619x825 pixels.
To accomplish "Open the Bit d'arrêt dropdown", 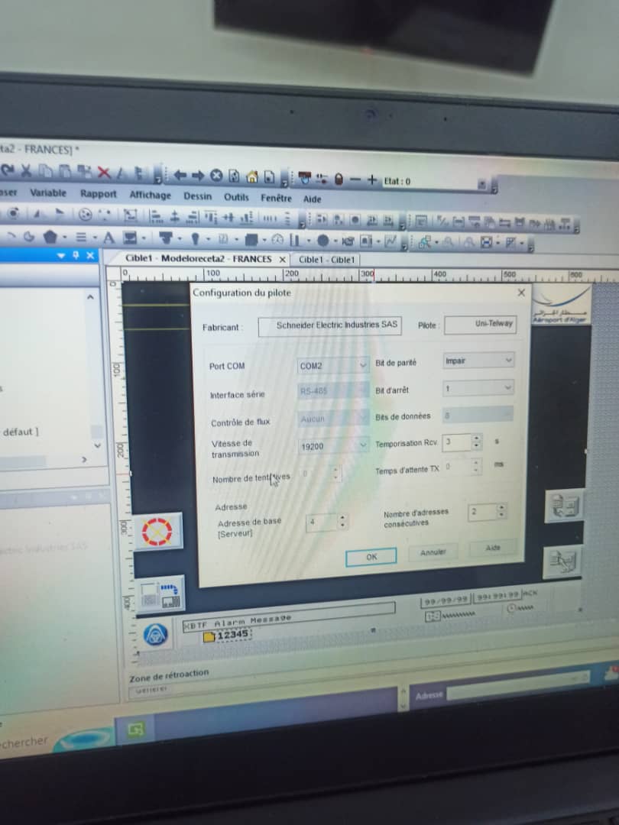I will (507, 388).
